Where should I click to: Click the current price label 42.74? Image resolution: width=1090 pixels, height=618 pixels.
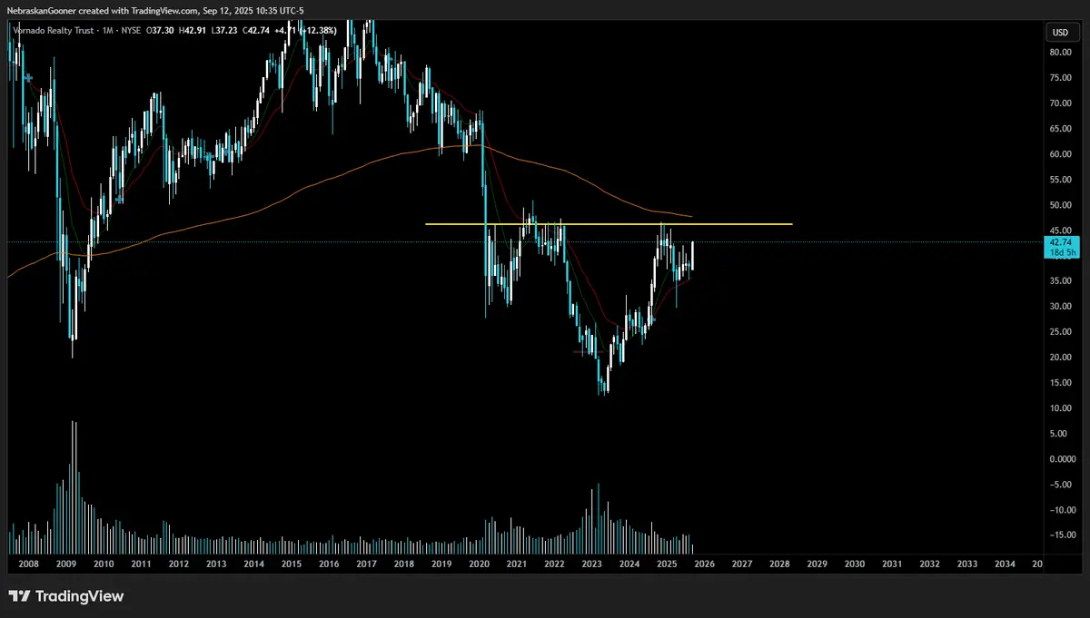1060,243
